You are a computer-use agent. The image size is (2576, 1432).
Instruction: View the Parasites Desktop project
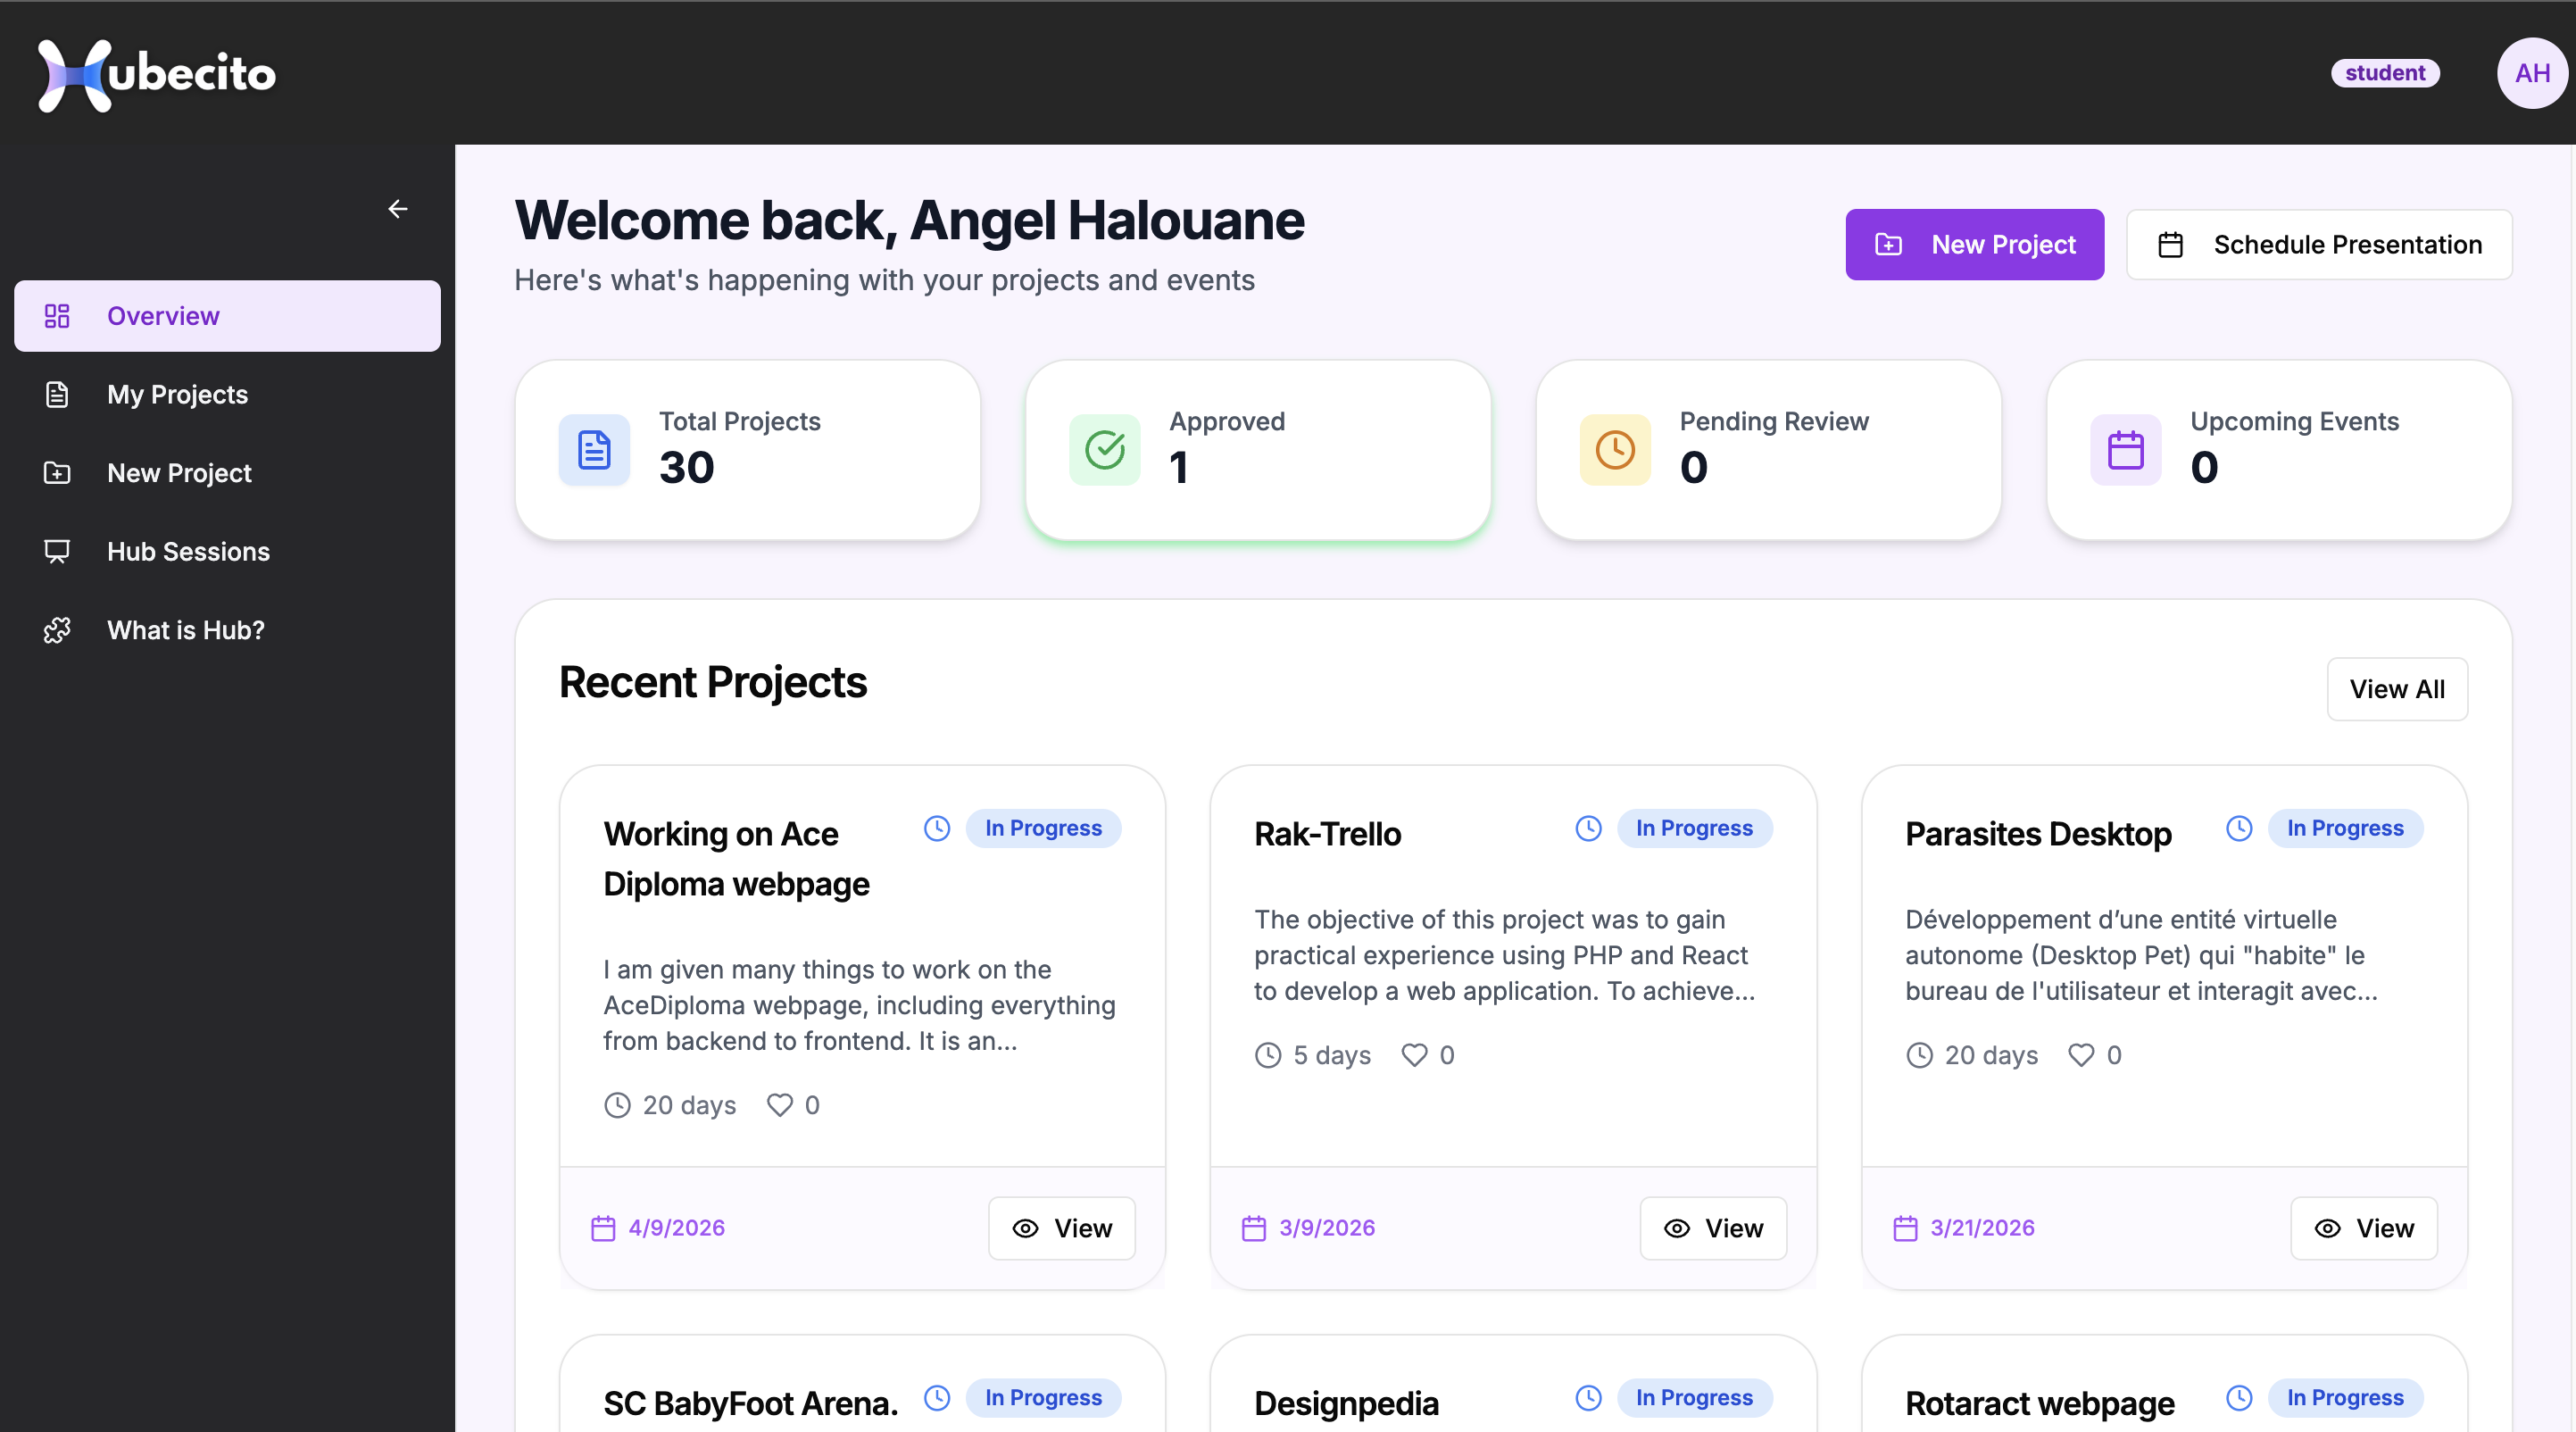click(2363, 1228)
